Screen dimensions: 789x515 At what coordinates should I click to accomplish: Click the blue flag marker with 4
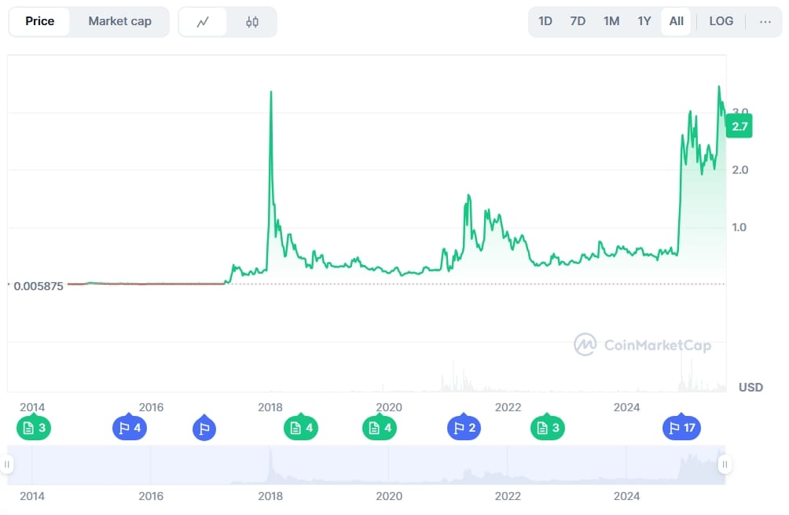point(130,428)
